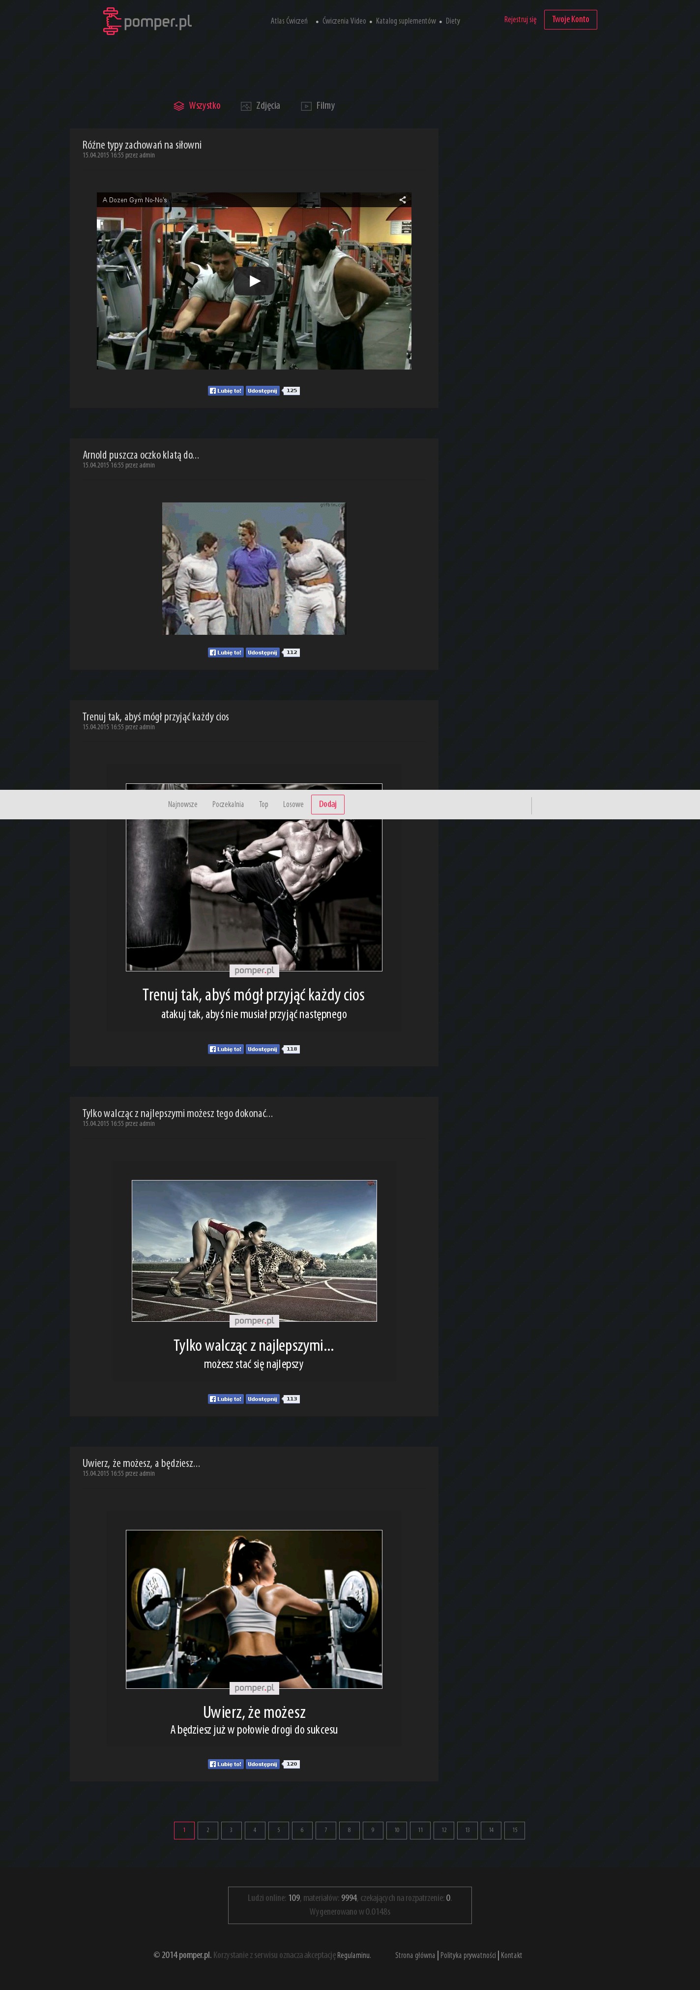Click the like count 125 bubble
This screenshot has width=700, height=1990.
tap(291, 391)
